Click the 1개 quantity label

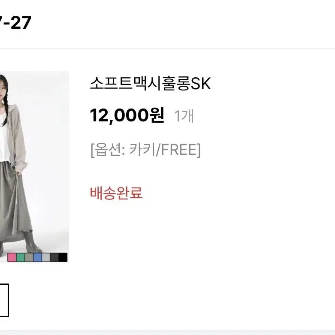pos(184,116)
